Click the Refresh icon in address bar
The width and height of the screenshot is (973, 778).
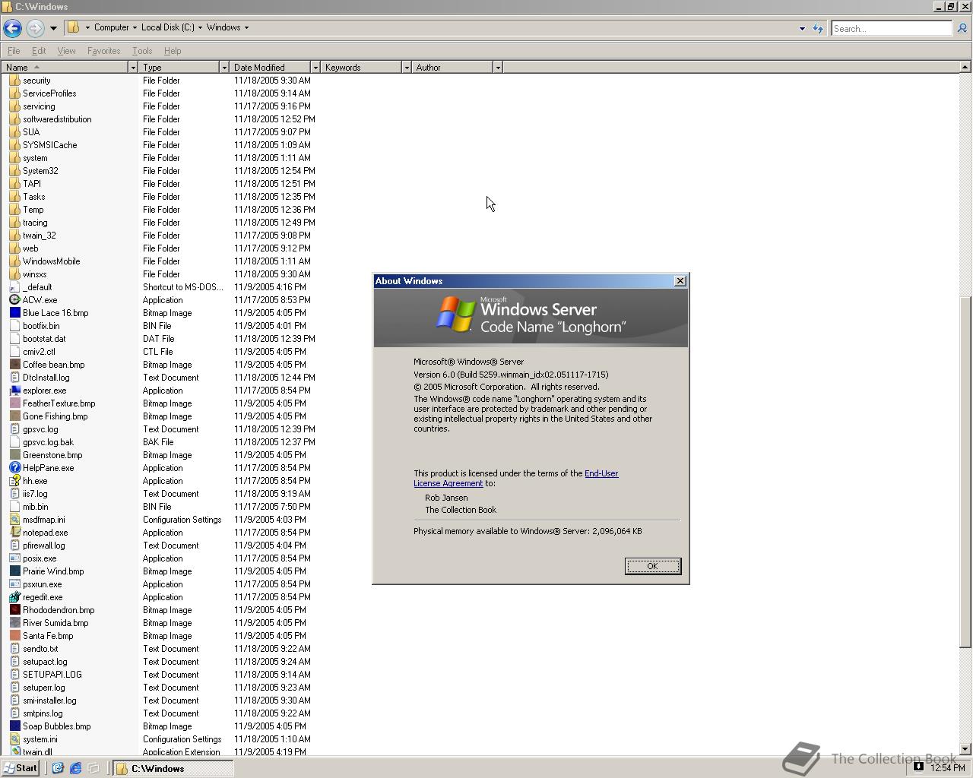(818, 28)
